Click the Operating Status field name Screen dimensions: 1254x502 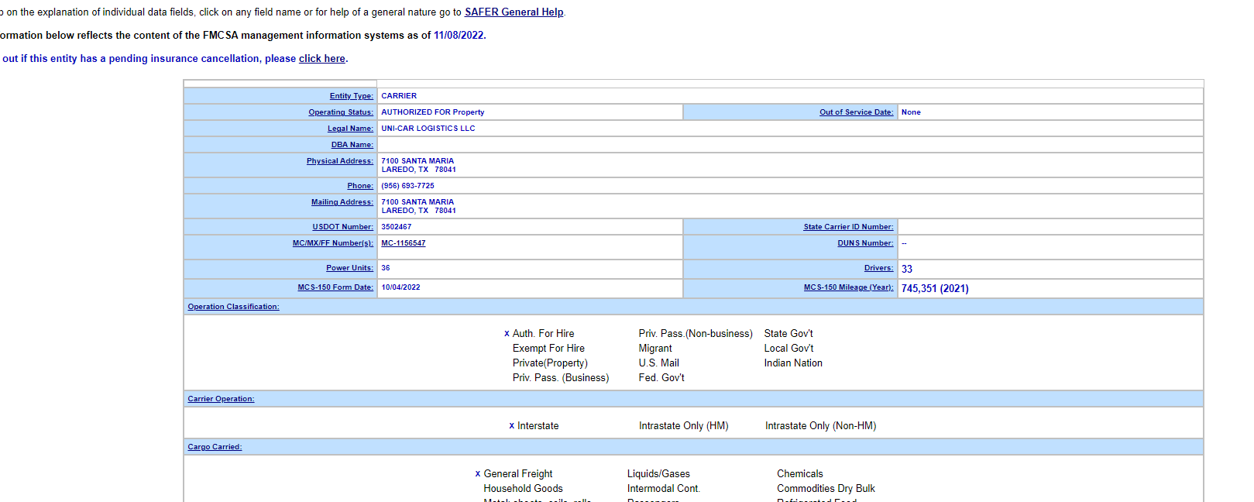(341, 112)
